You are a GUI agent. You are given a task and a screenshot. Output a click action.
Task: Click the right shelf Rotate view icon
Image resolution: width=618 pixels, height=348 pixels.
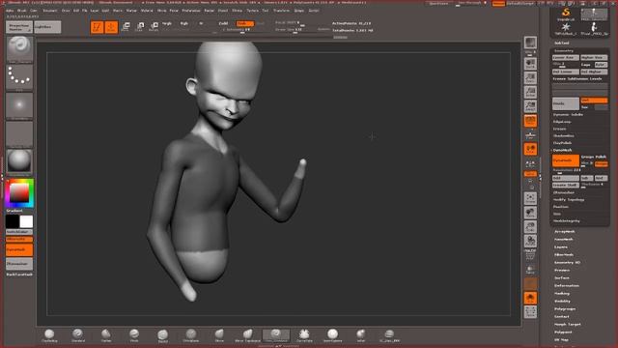tap(530, 241)
